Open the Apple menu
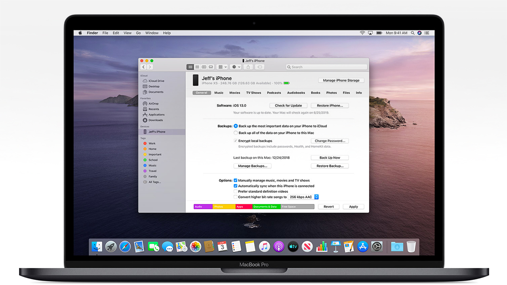 pyautogui.click(x=80, y=33)
